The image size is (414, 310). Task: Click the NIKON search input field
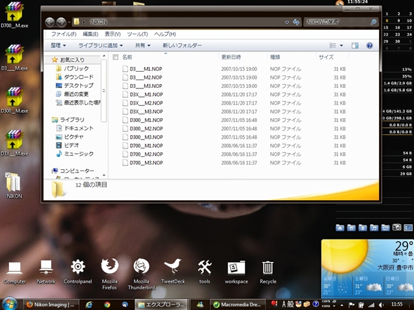click(x=336, y=22)
